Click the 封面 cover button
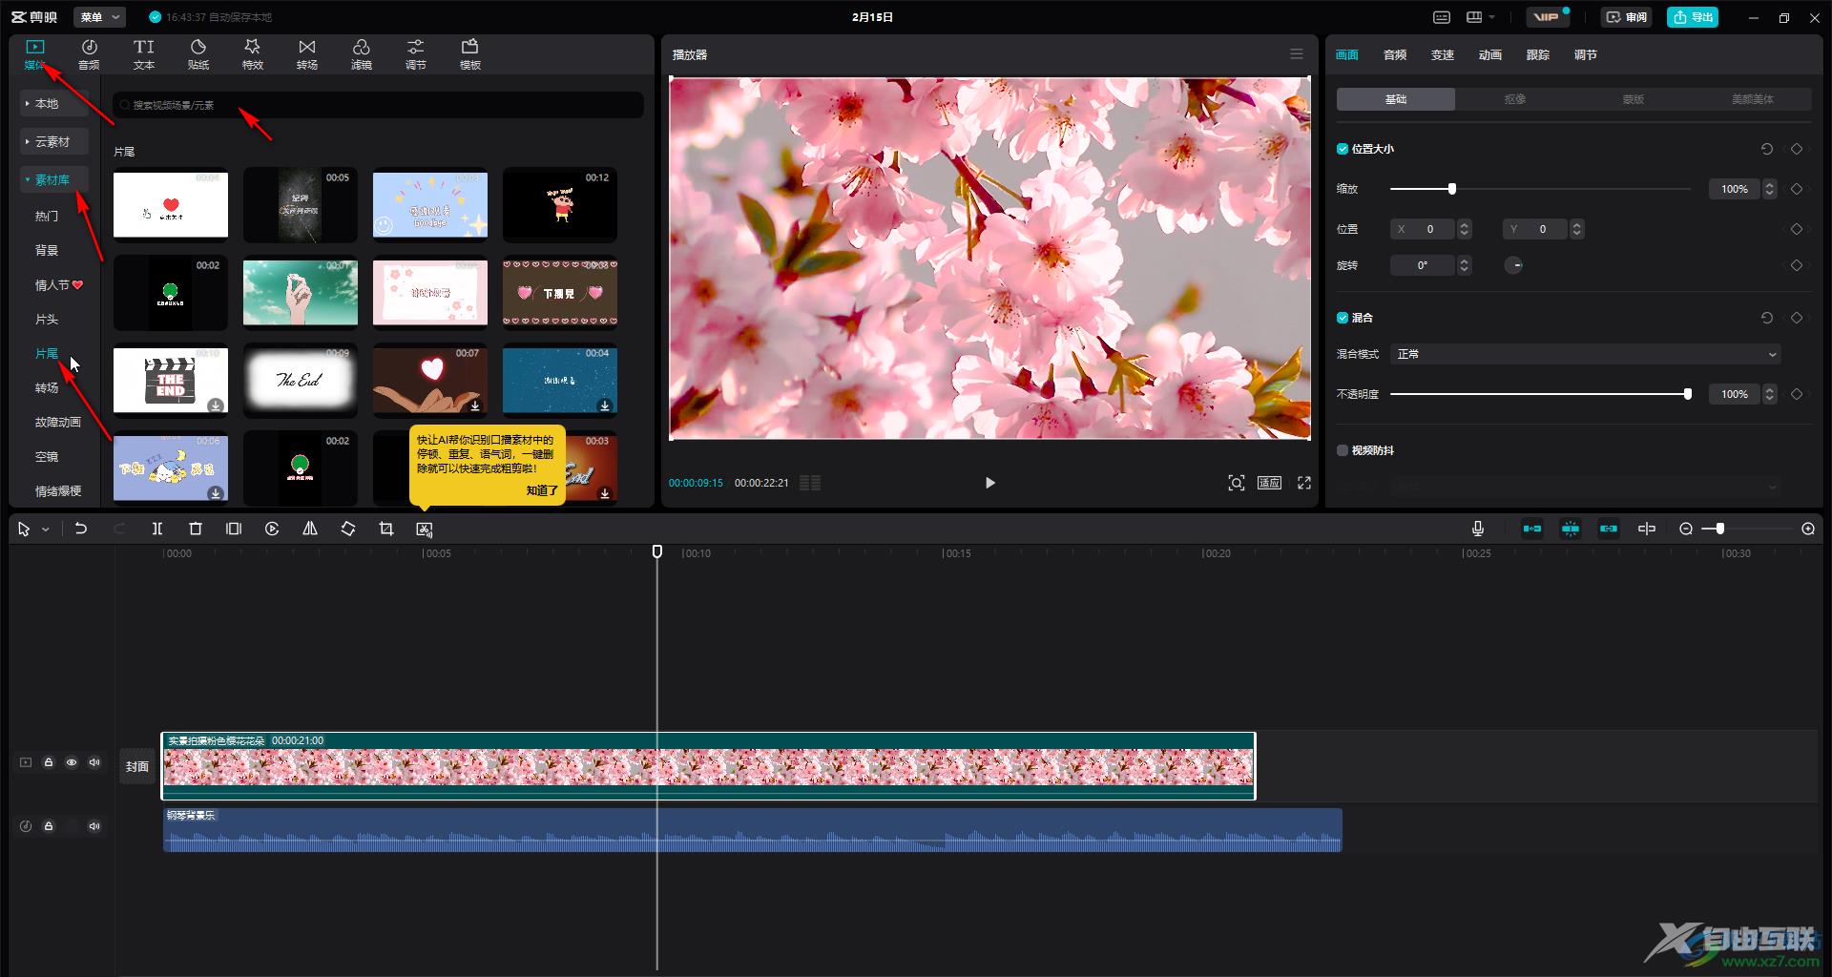The image size is (1832, 977). click(x=137, y=766)
